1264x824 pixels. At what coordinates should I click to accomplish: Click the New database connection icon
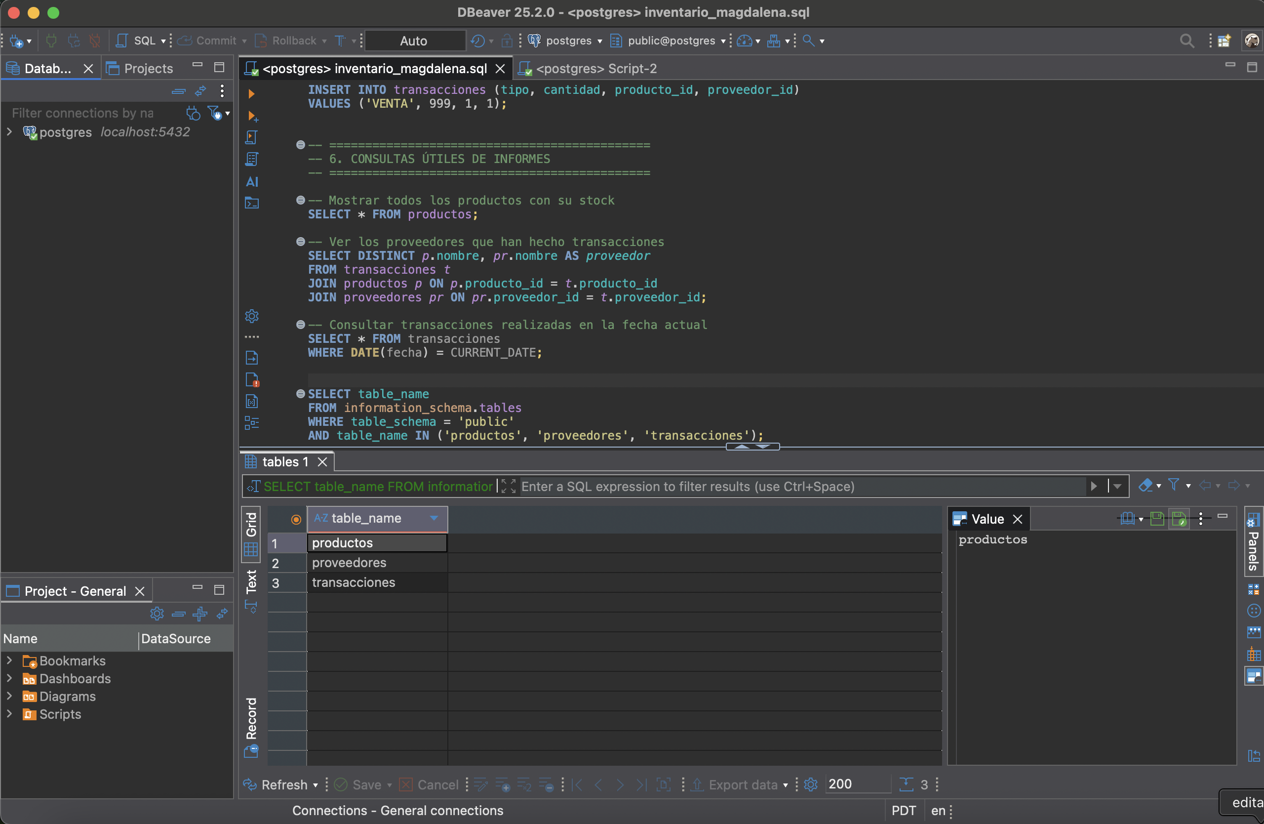point(17,41)
